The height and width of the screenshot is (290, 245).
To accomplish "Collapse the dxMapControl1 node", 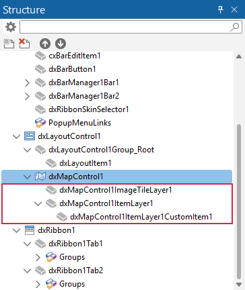I will tap(28, 177).
